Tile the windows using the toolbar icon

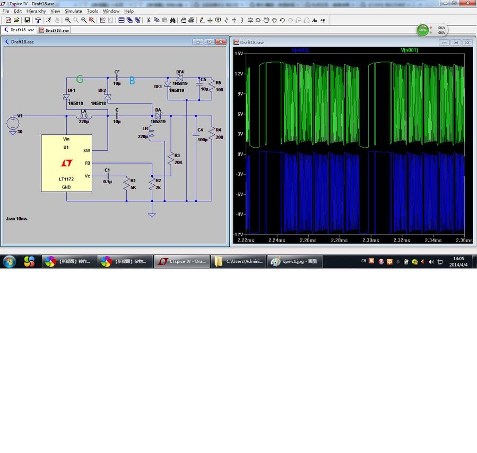coord(122,20)
